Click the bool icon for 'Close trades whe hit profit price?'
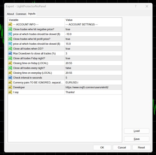This screenshot has width=156, height=155. 10,39
